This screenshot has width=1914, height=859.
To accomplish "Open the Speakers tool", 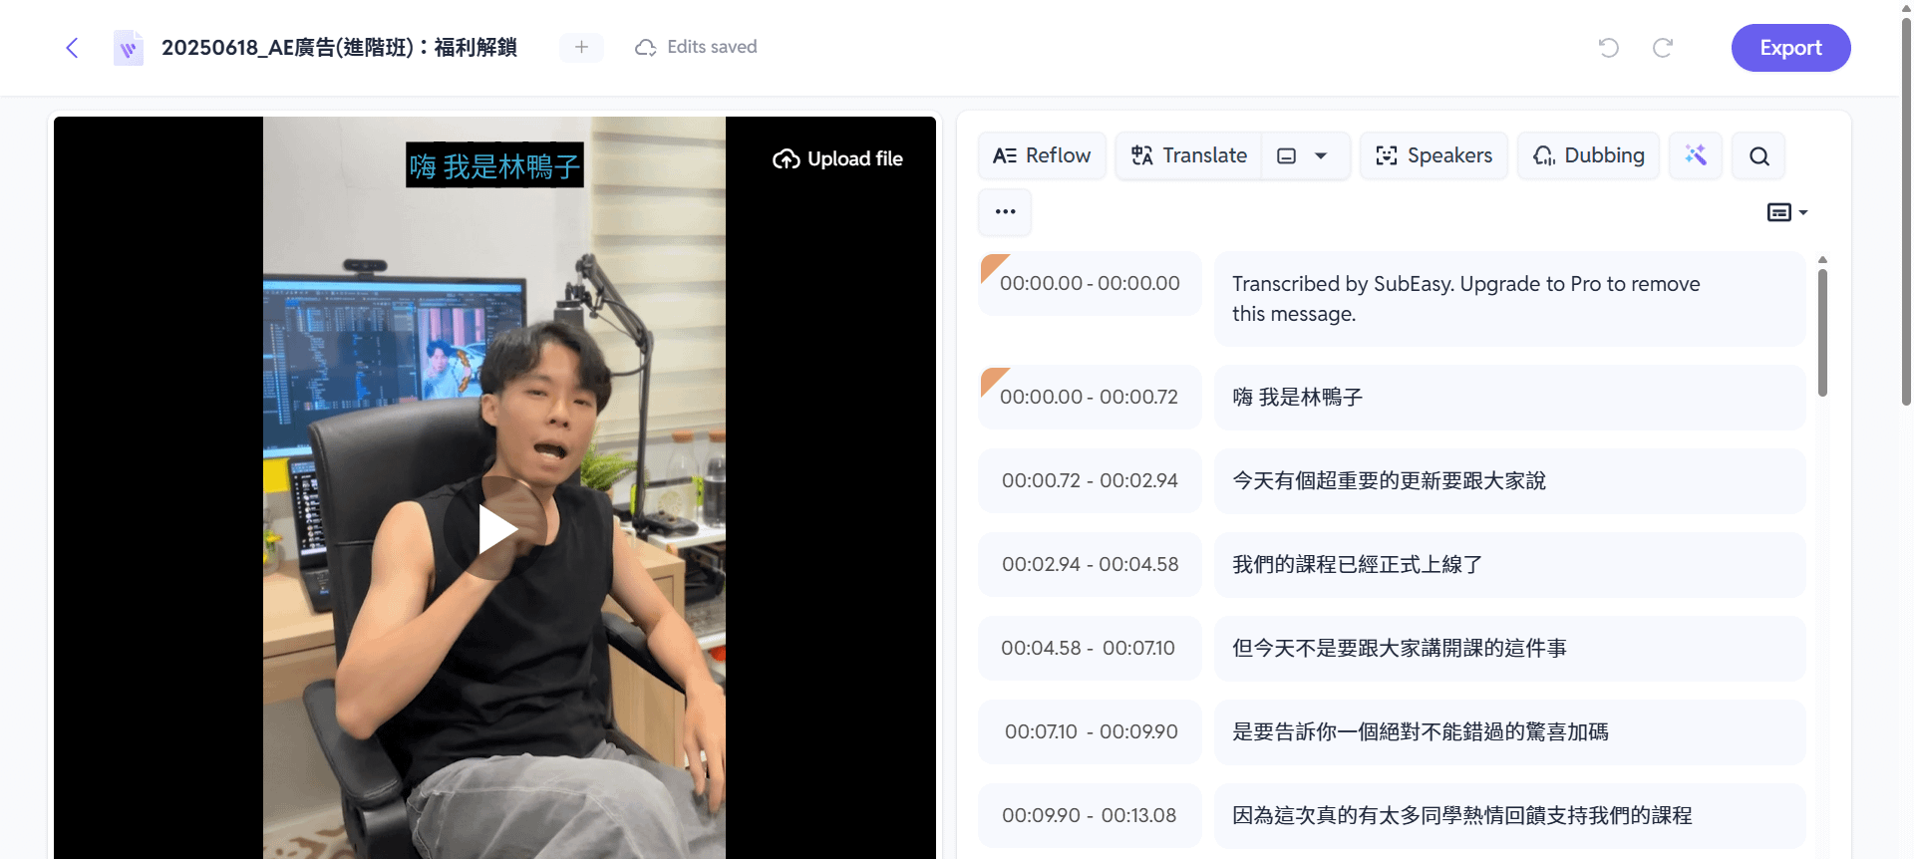I will tap(1434, 155).
